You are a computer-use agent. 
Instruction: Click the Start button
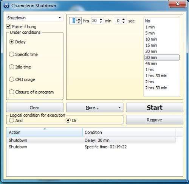tap(155, 108)
